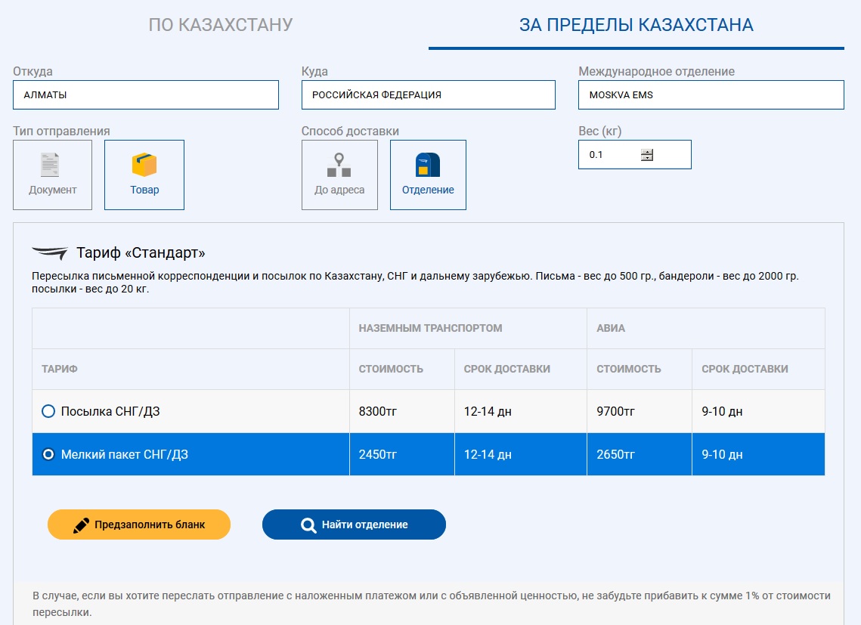Switch to За пределы Казахстана tab

click(x=636, y=25)
